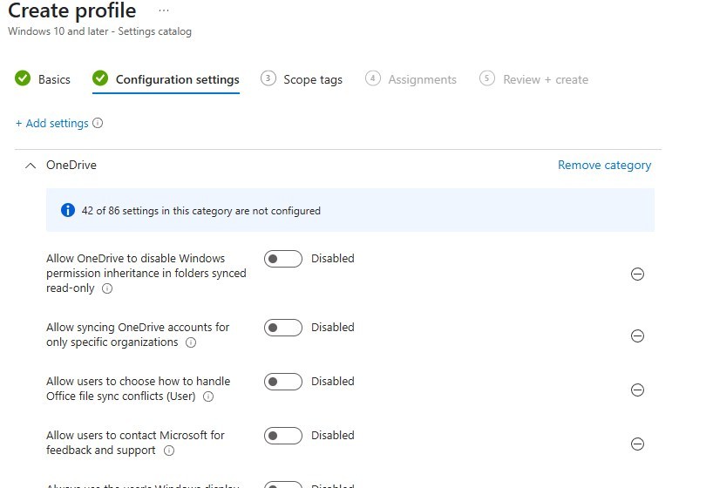The width and height of the screenshot is (713, 488).
Task: Show info for Office file sync conflicts setting
Action: click(208, 396)
